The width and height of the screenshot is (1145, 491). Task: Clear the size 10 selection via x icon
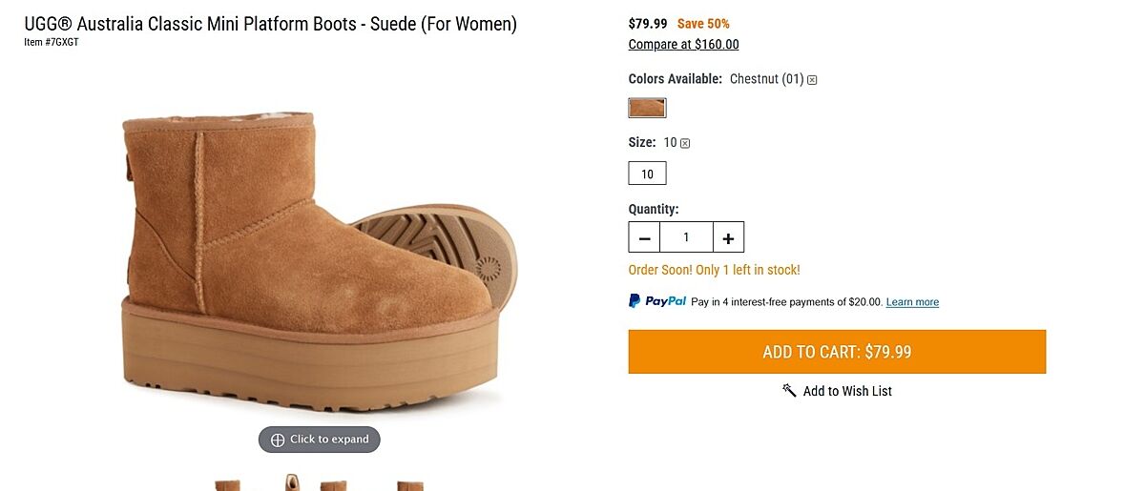click(685, 143)
